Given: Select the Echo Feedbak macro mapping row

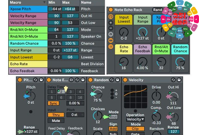Looking at the screenshot, I should (57, 71).
